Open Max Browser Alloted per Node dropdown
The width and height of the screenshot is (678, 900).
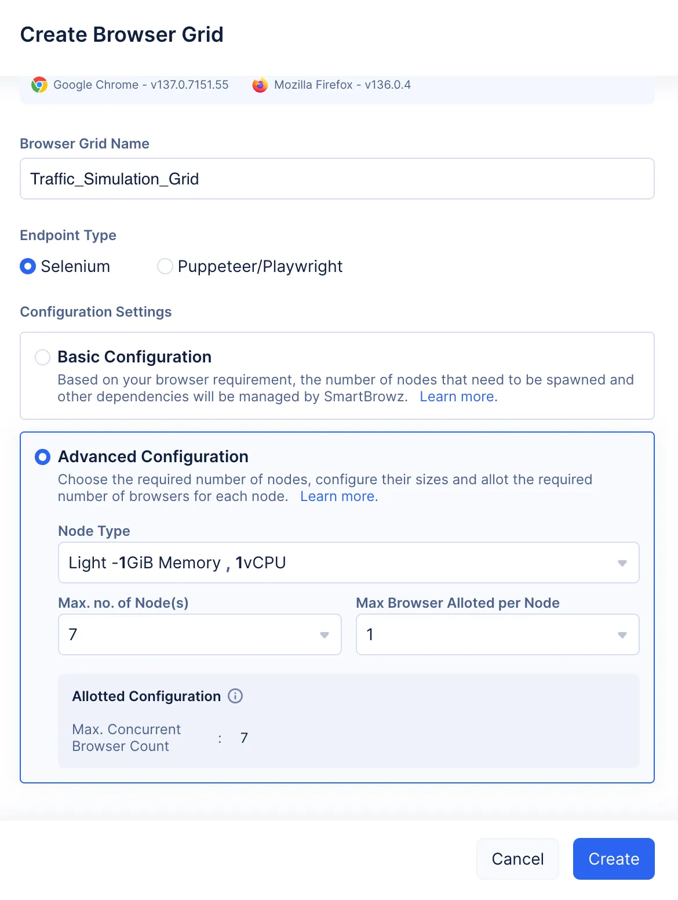click(x=498, y=634)
